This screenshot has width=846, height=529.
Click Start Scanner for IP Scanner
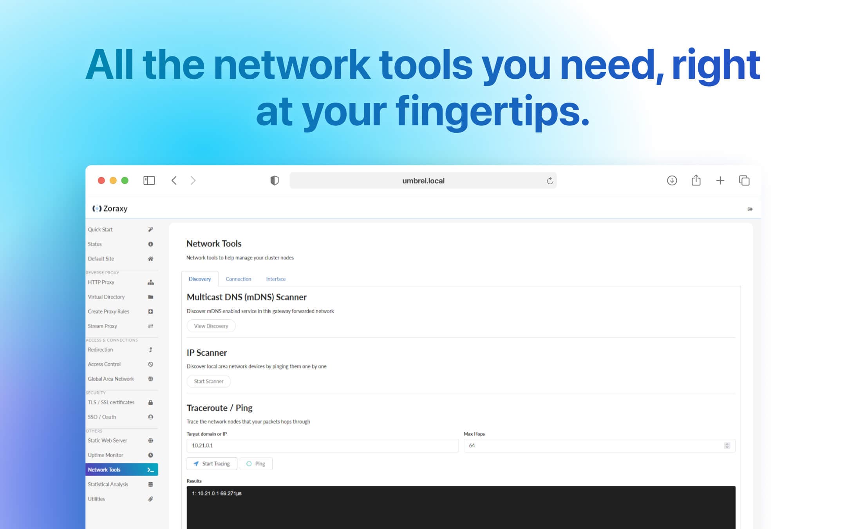(209, 380)
